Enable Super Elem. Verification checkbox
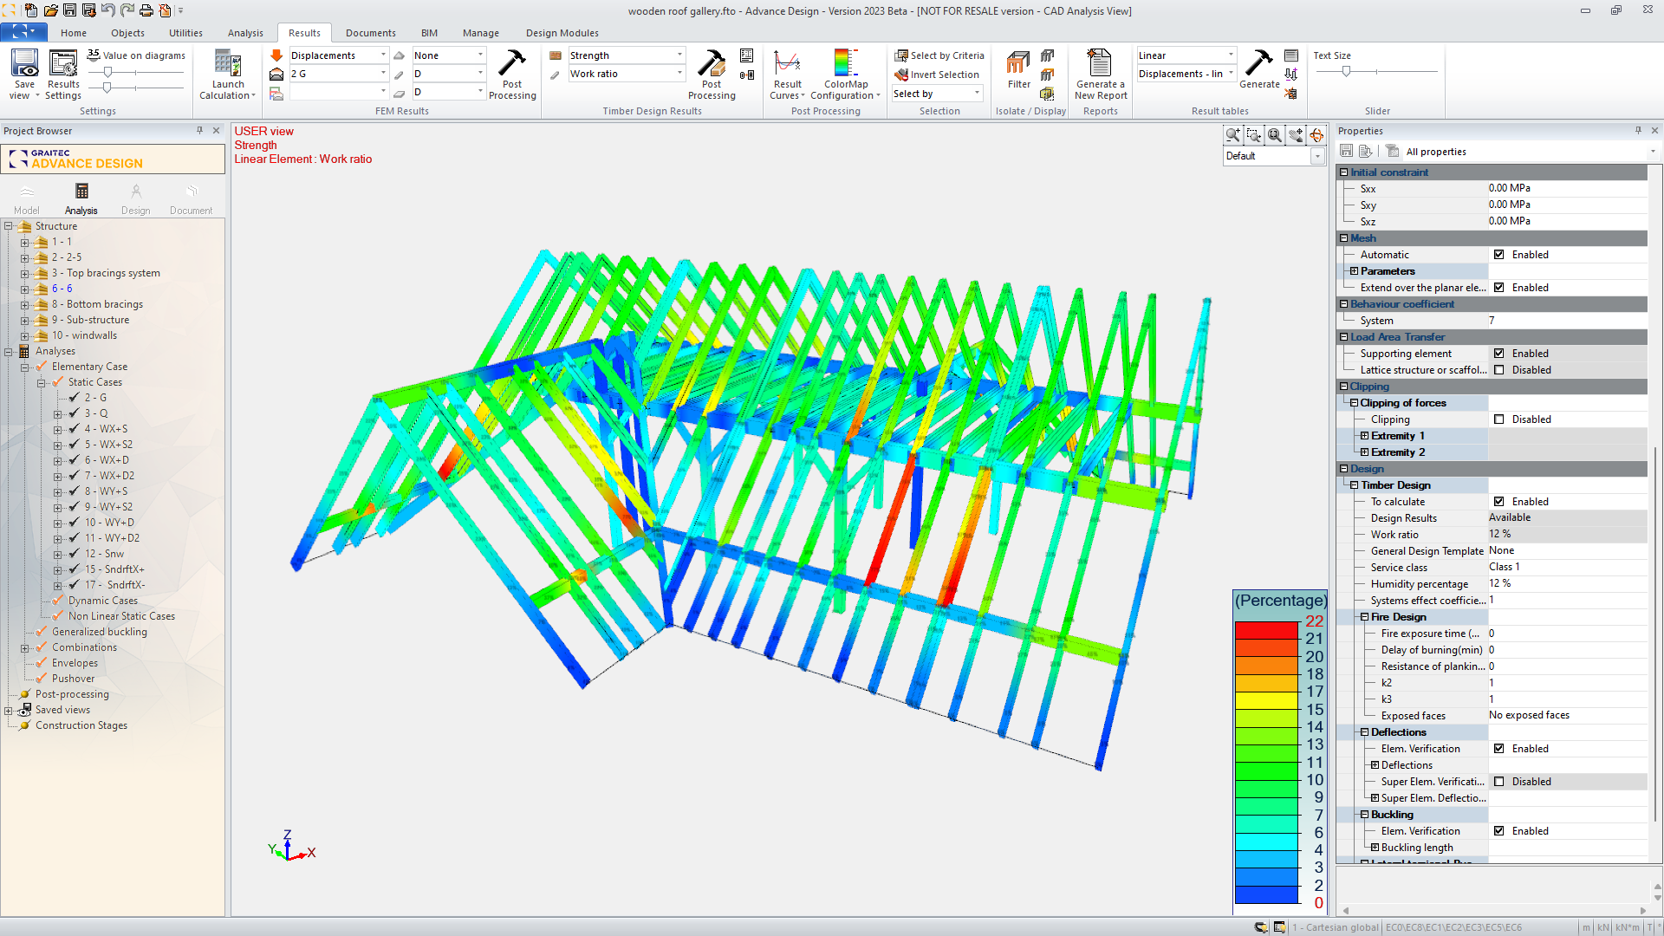The image size is (1664, 936). pos(1498,782)
